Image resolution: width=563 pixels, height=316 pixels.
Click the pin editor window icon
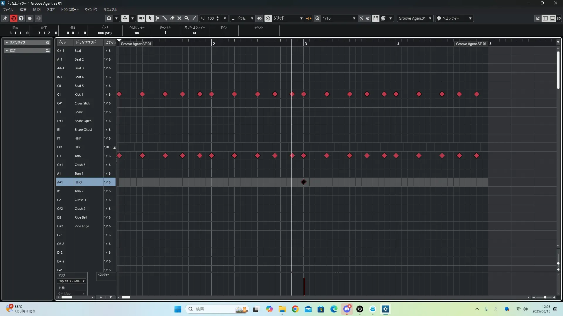click(5, 18)
